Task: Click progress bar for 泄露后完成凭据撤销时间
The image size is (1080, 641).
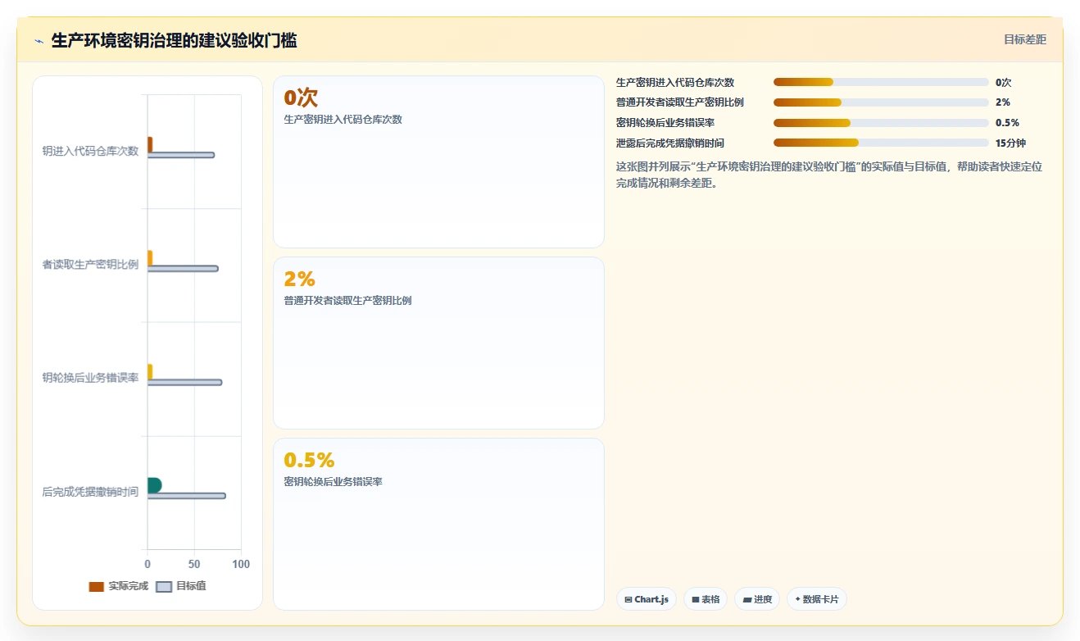Action: click(x=881, y=143)
